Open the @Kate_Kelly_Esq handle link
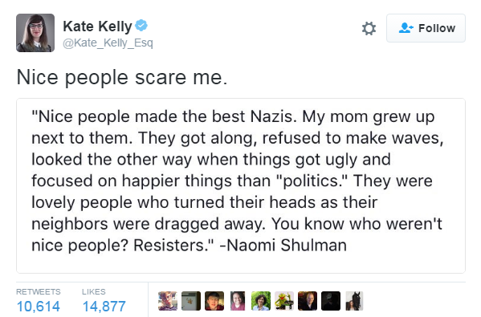This screenshot has height=317, width=481. click(x=108, y=43)
